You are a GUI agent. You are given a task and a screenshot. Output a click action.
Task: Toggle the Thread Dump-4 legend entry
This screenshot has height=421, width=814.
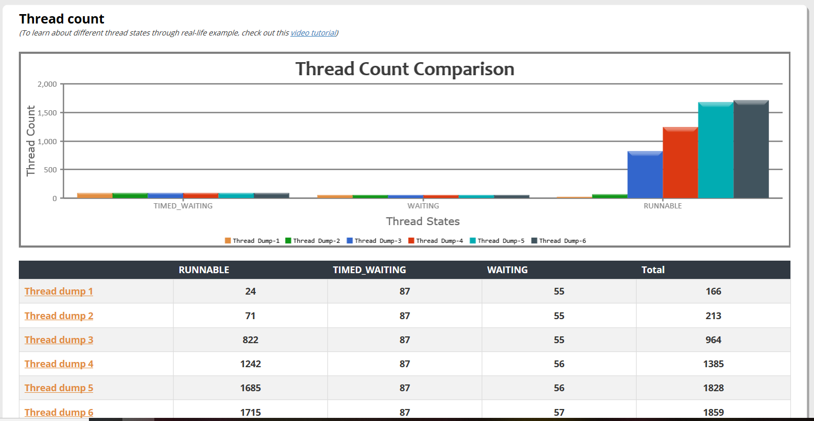tap(436, 241)
